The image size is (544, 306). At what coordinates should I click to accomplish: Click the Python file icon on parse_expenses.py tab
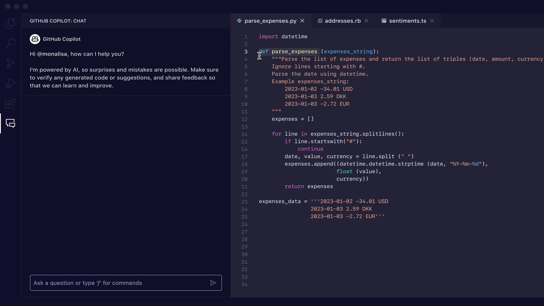[240, 21]
